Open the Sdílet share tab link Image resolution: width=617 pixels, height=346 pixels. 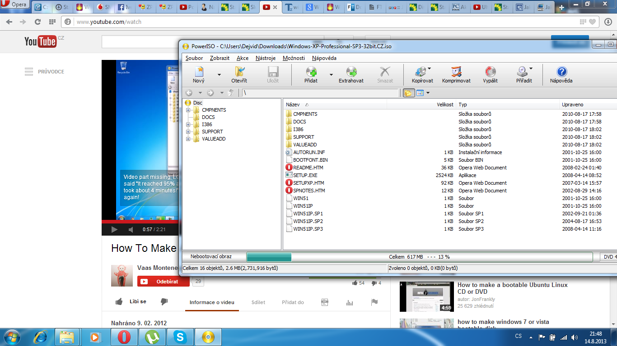pos(258,302)
